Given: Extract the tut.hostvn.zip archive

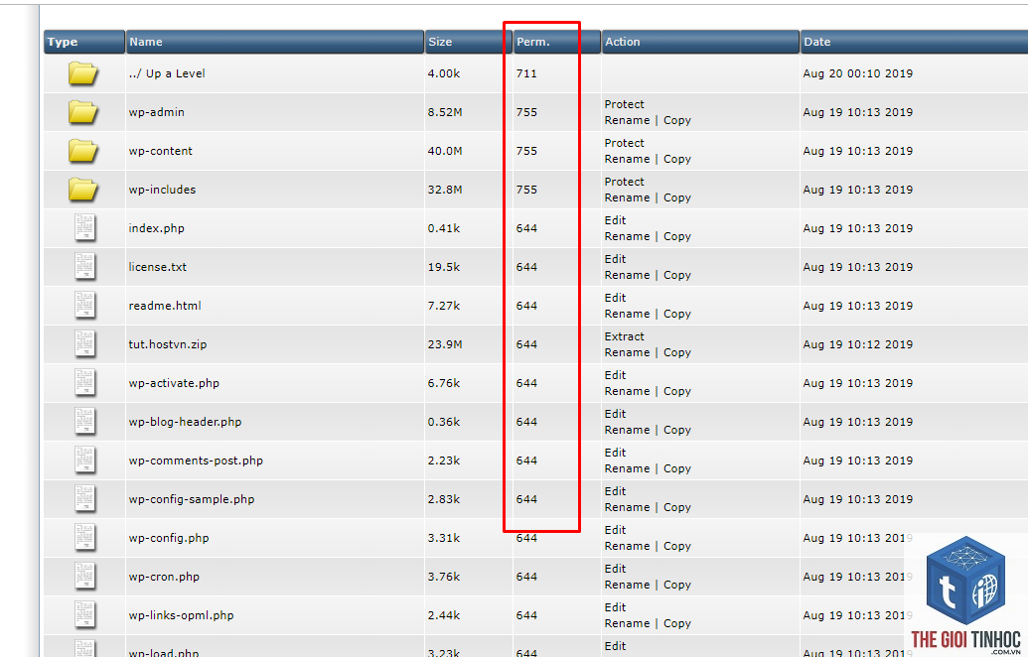Looking at the screenshot, I should click(624, 336).
